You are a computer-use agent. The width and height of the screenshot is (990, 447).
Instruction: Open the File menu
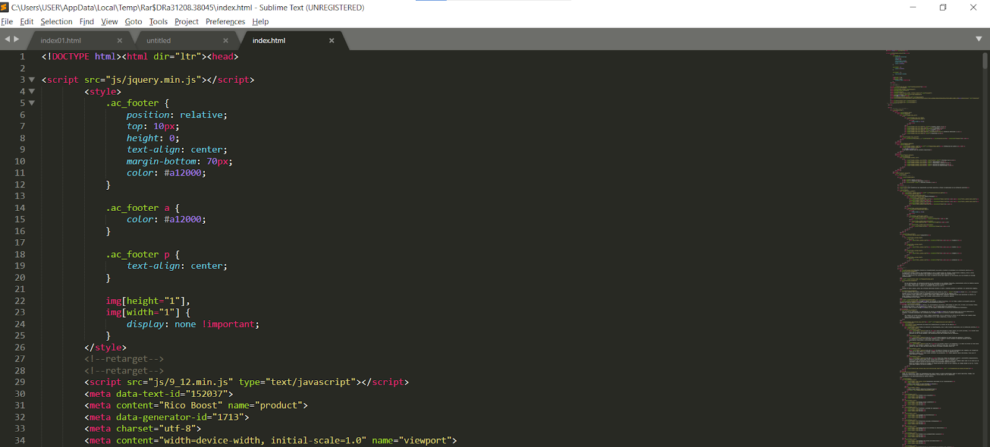7,22
